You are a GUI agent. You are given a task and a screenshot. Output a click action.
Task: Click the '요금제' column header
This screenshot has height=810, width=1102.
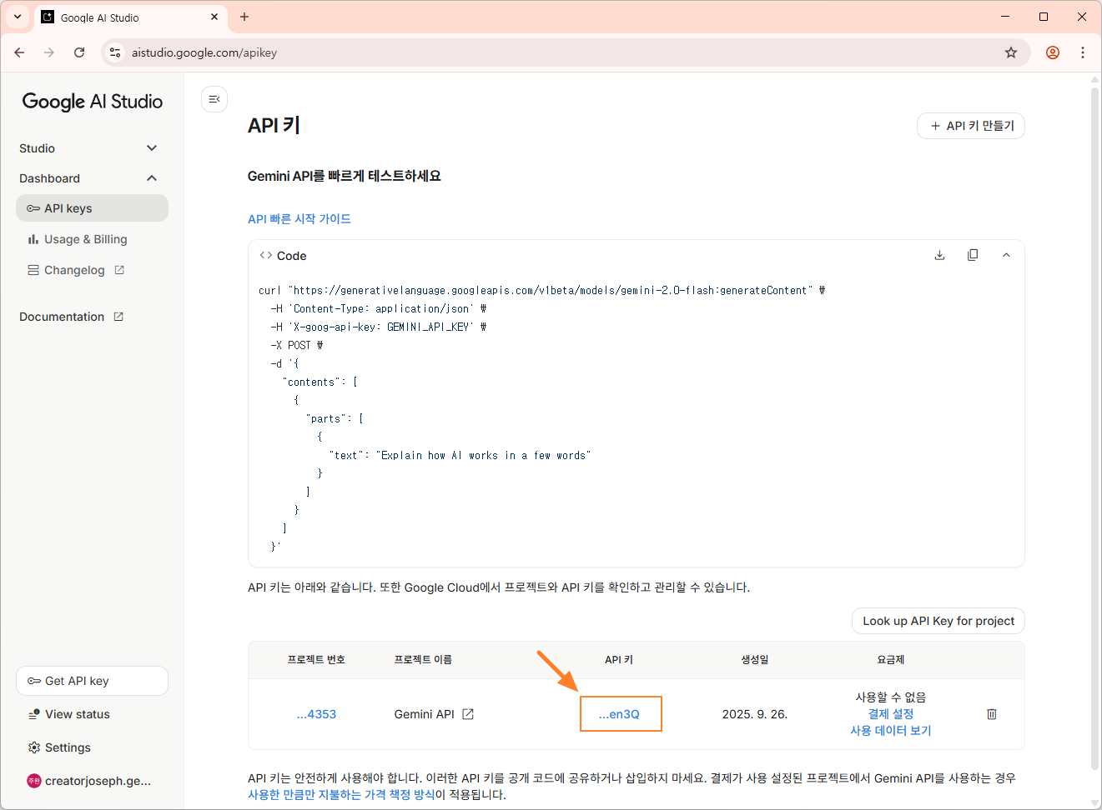coord(891,659)
